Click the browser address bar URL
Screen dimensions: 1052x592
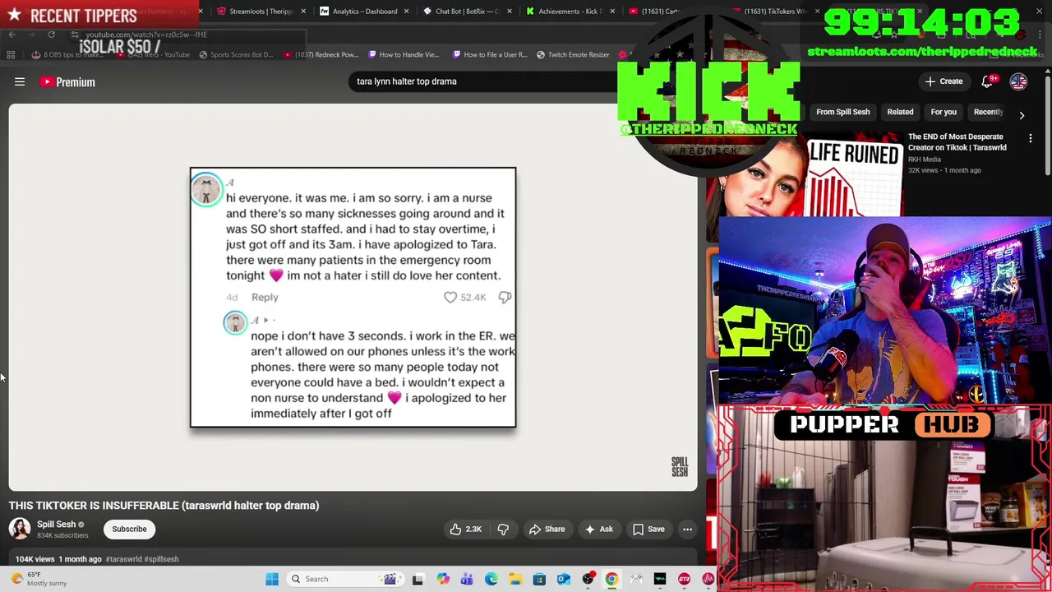tap(146, 35)
